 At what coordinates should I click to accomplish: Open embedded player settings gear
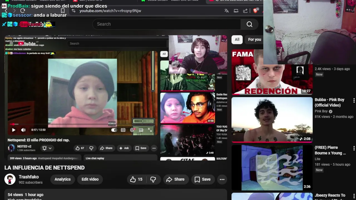(x=132, y=130)
